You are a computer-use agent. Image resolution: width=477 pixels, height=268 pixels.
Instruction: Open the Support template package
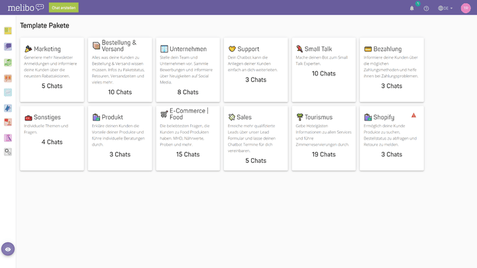[x=256, y=69]
